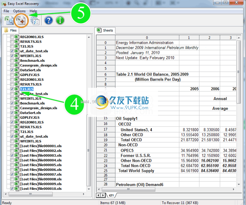
Task: Click Excel file icon beside Cassegrain_design.xls first entry
Action: point(17,65)
